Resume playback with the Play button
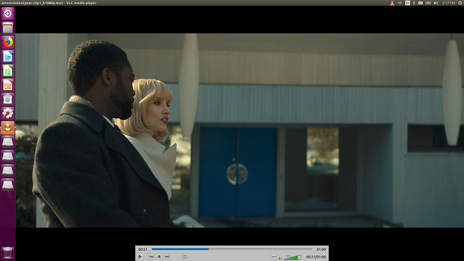The image size is (464, 261). (141, 256)
